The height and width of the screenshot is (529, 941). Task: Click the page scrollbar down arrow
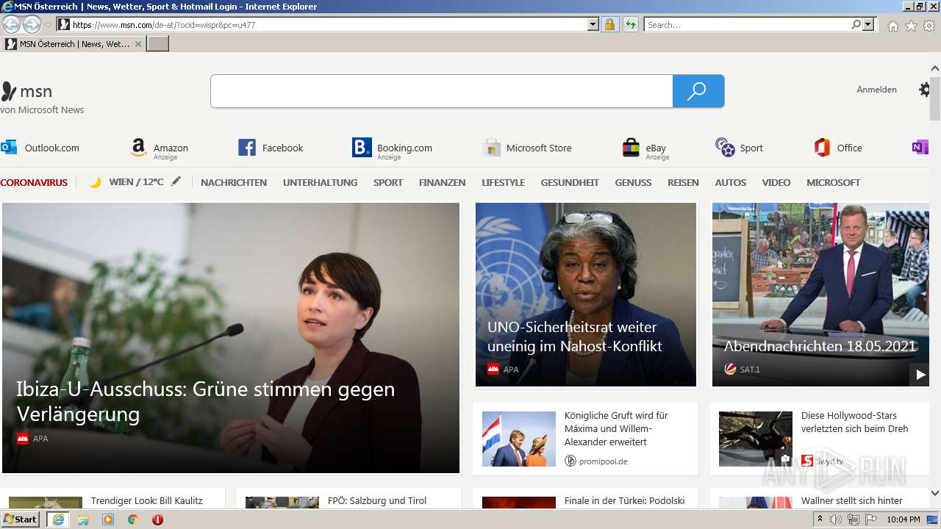point(935,494)
